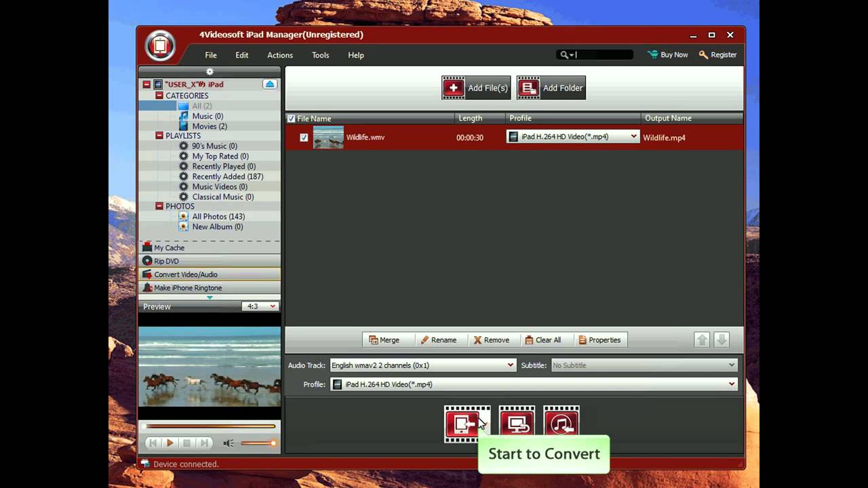Viewport: 868px width, 488px height.
Task: Open the Tools menu
Action: point(321,55)
